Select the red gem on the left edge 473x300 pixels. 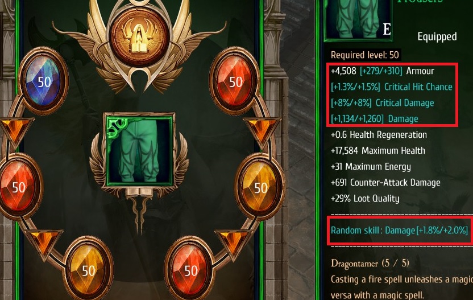click(19, 187)
